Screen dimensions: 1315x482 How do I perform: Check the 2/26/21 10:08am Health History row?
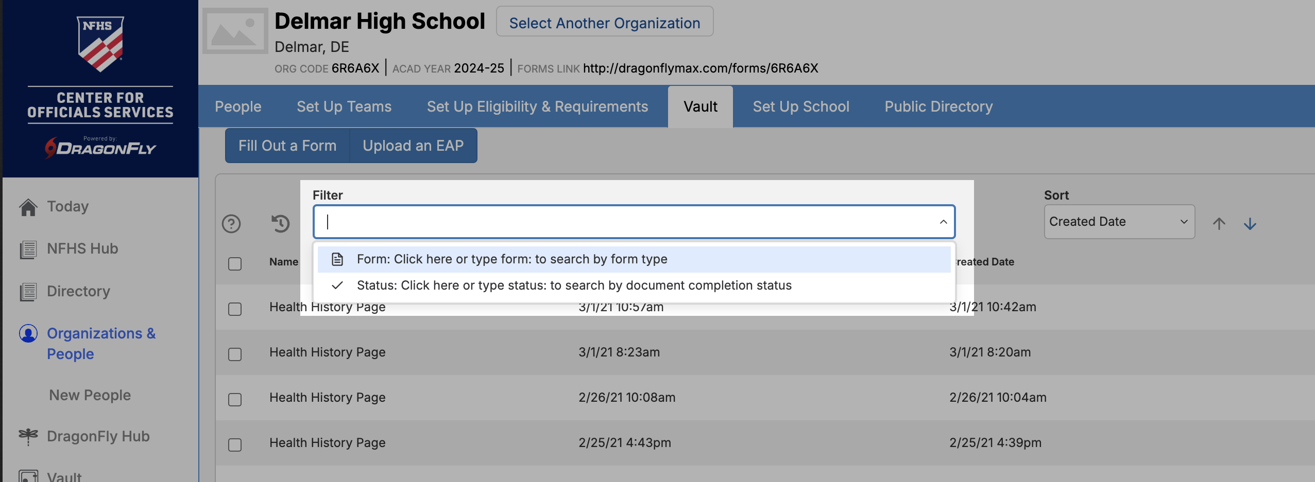pyautogui.click(x=235, y=400)
